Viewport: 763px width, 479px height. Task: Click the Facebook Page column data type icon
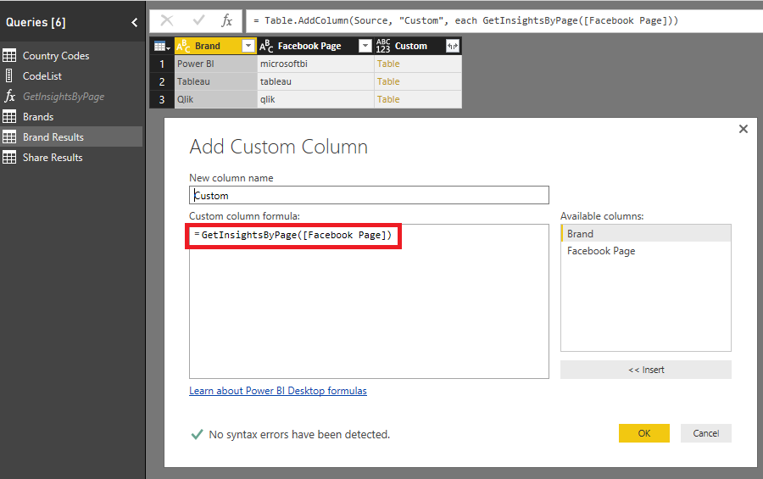[266, 46]
